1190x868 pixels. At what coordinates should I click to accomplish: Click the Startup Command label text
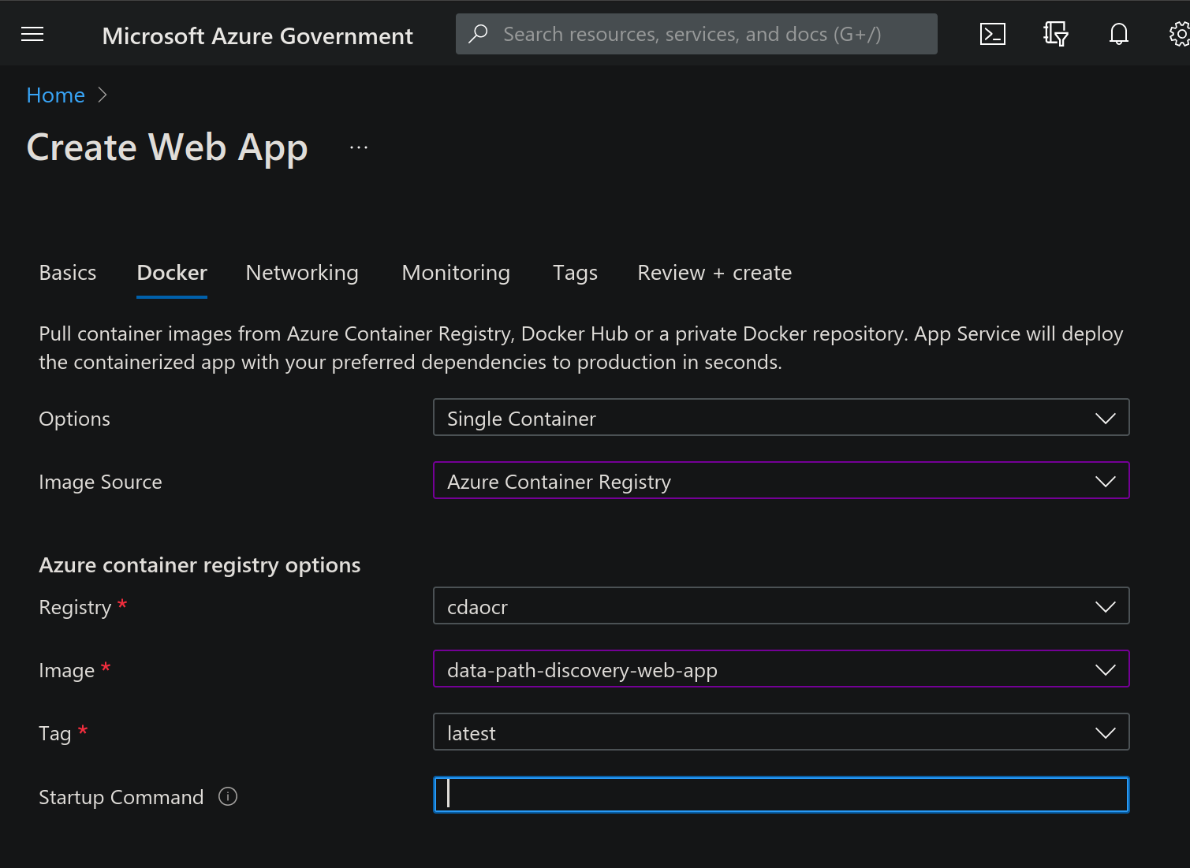pyautogui.click(x=121, y=797)
